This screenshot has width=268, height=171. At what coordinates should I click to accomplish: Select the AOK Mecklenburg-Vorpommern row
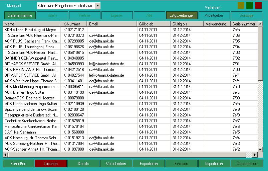(x=130, y=87)
